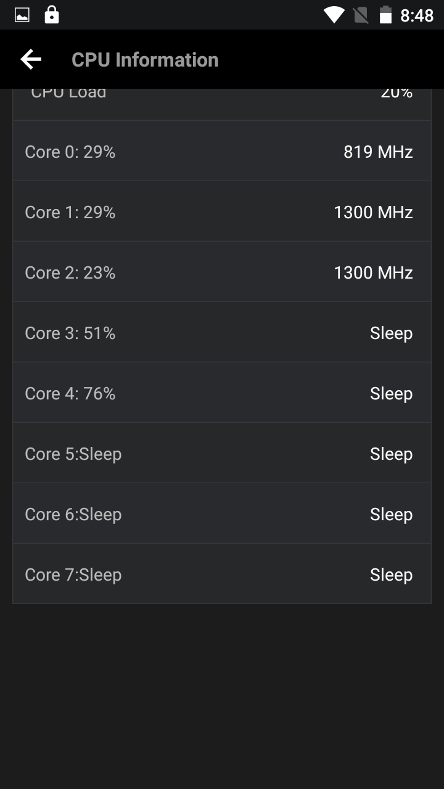Image resolution: width=444 pixels, height=789 pixels.
Task: Tap the image notification icon in status bar
Action: pyautogui.click(x=22, y=15)
